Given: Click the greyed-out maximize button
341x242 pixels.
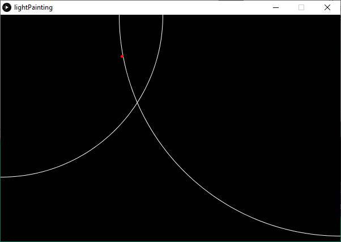Looking at the screenshot, I should 301,7.
